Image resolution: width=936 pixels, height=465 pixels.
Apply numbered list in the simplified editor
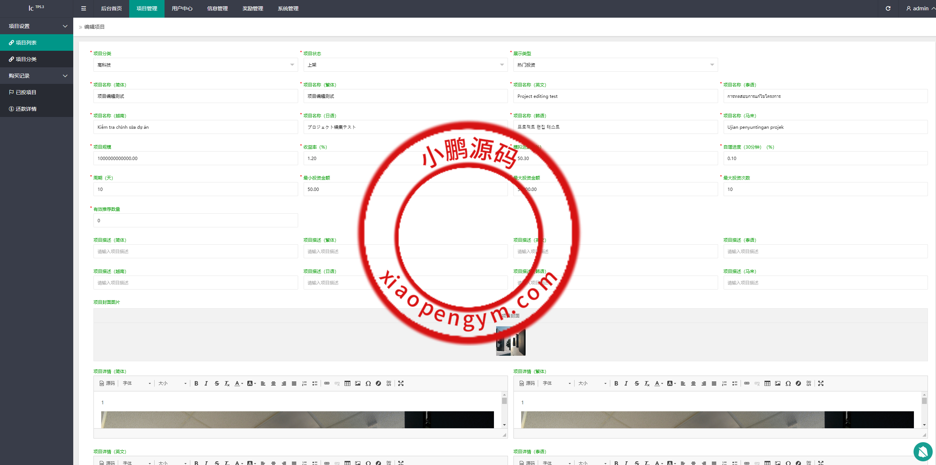tap(304, 383)
